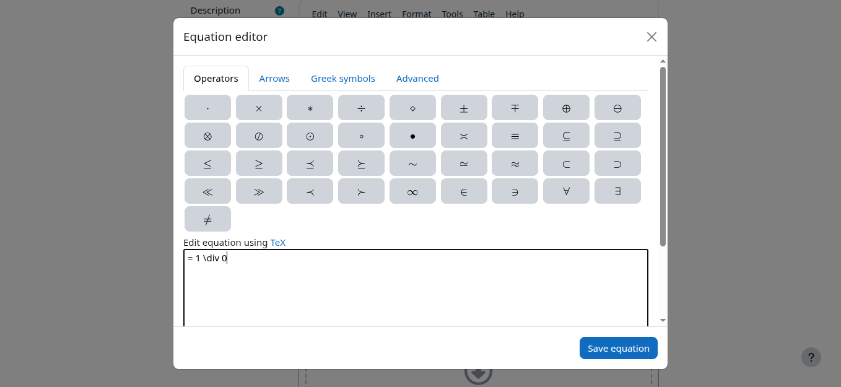Close the Equation editor dialog

651,37
